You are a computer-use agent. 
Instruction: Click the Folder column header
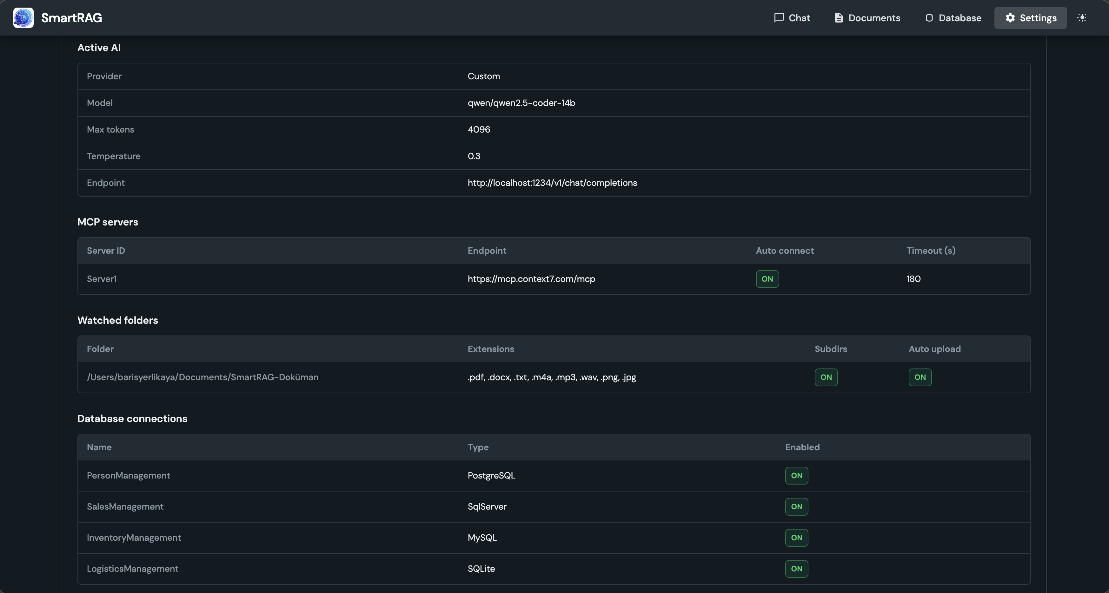(100, 349)
